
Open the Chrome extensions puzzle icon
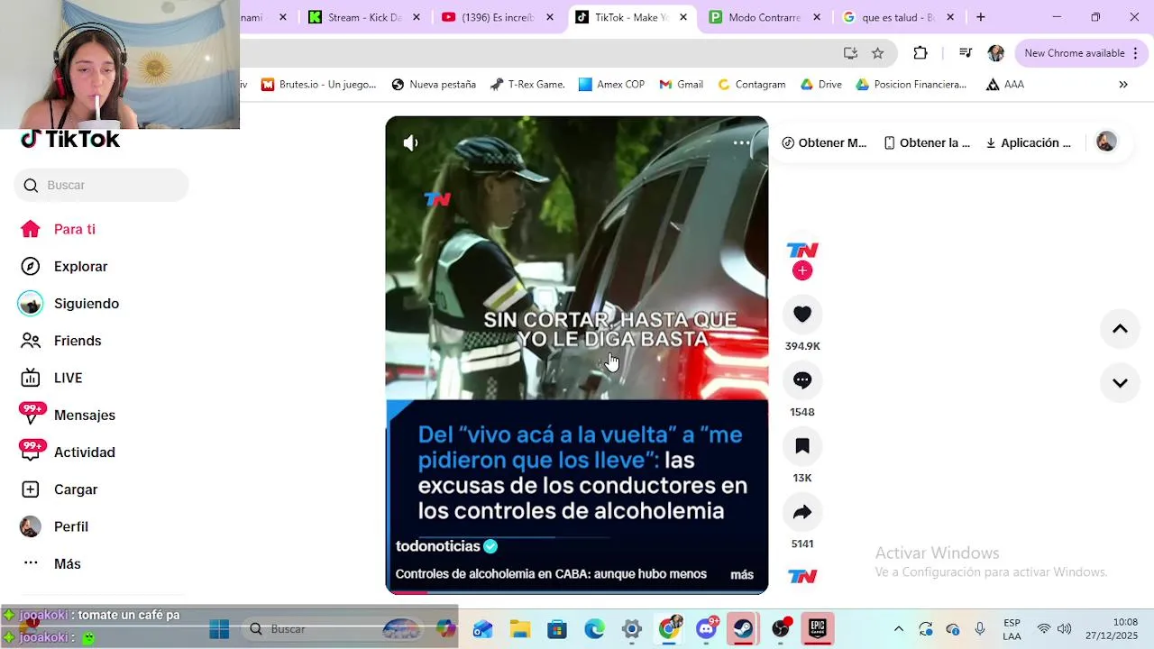pyautogui.click(x=920, y=53)
